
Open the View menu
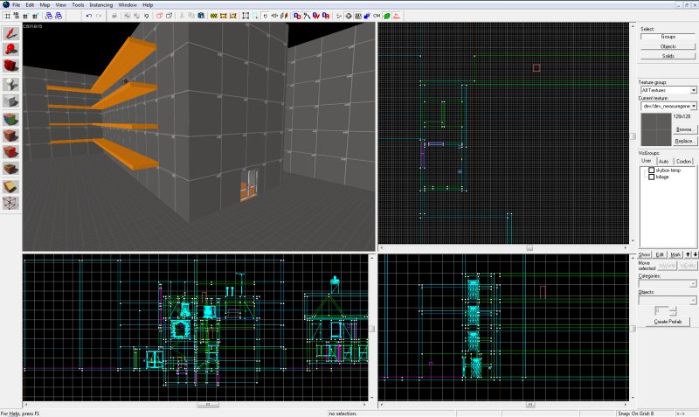pos(60,5)
